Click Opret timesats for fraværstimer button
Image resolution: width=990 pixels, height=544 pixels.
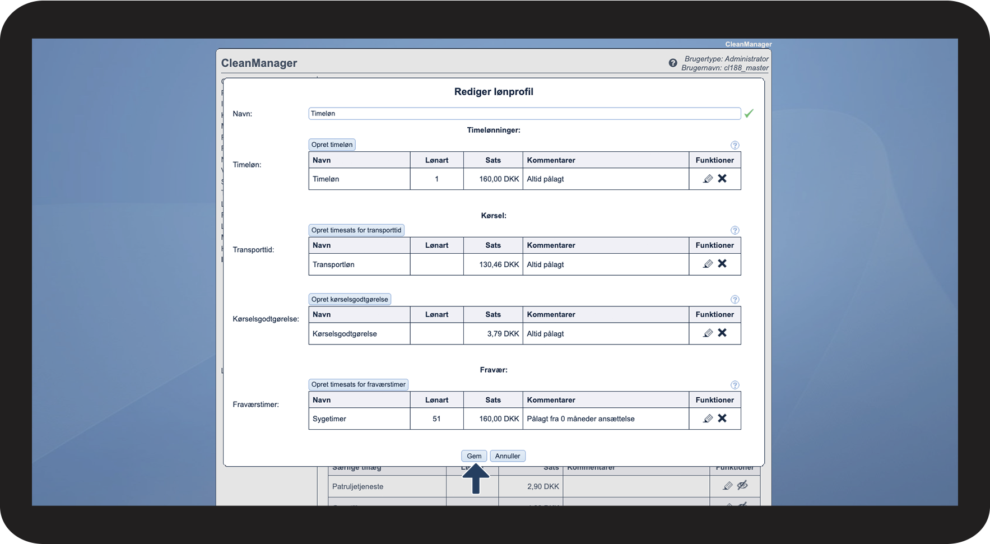pyautogui.click(x=359, y=385)
